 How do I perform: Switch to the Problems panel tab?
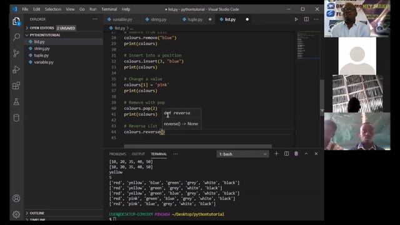click(x=117, y=154)
